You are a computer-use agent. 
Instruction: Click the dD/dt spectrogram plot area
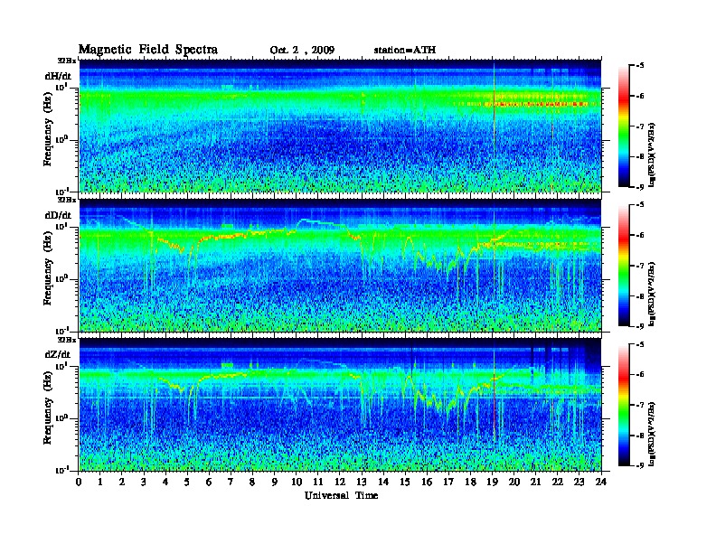(x=340, y=265)
